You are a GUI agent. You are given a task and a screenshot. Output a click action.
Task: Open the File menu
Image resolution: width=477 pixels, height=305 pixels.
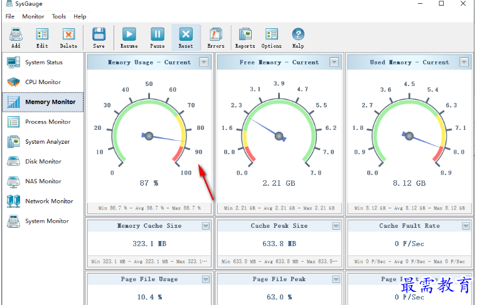click(10, 16)
